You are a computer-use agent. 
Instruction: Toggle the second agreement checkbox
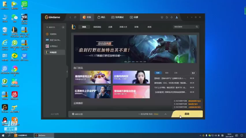(x=175, y=104)
